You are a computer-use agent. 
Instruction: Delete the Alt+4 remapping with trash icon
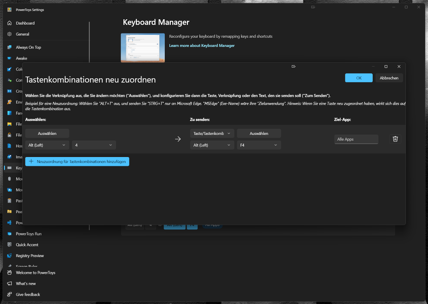[395, 139]
